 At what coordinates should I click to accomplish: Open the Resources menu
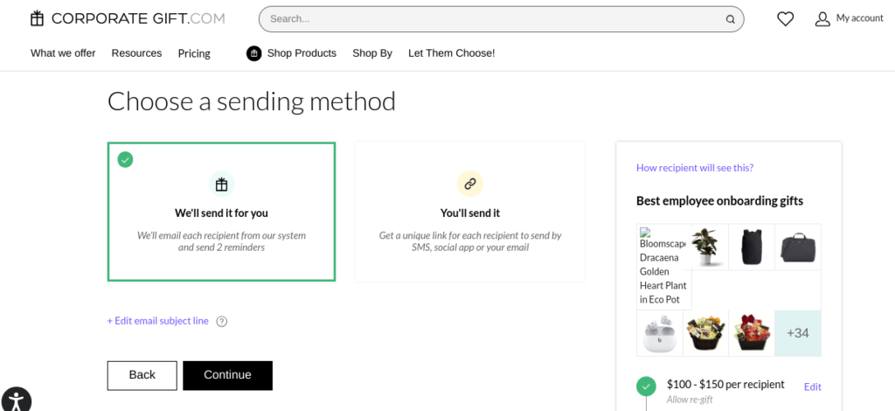click(136, 53)
